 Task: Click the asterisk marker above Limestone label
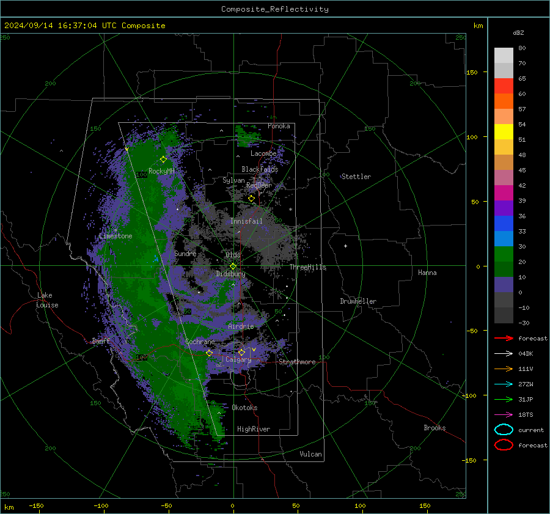pos(116,230)
